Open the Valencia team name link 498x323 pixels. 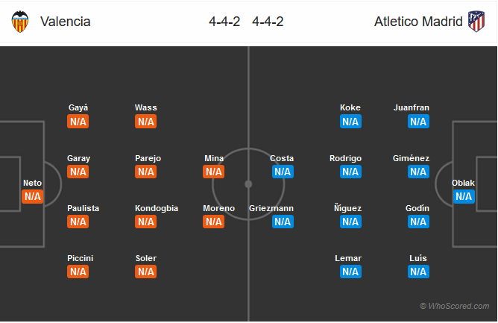click(x=66, y=22)
